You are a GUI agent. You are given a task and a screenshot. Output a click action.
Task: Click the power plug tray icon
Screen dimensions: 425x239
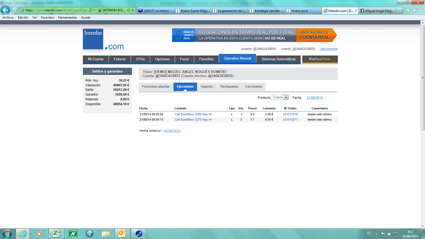point(389,234)
